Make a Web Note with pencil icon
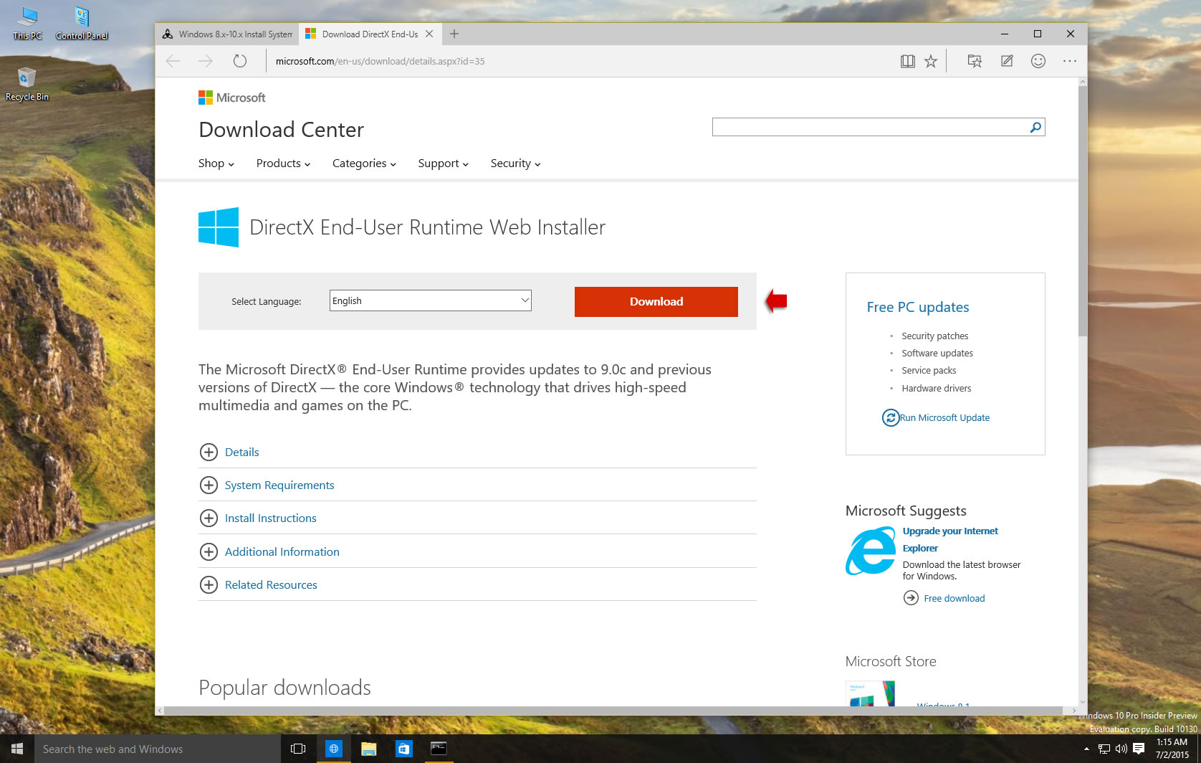The width and height of the screenshot is (1201, 763). pyautogui.click(x=1007, y=61)
